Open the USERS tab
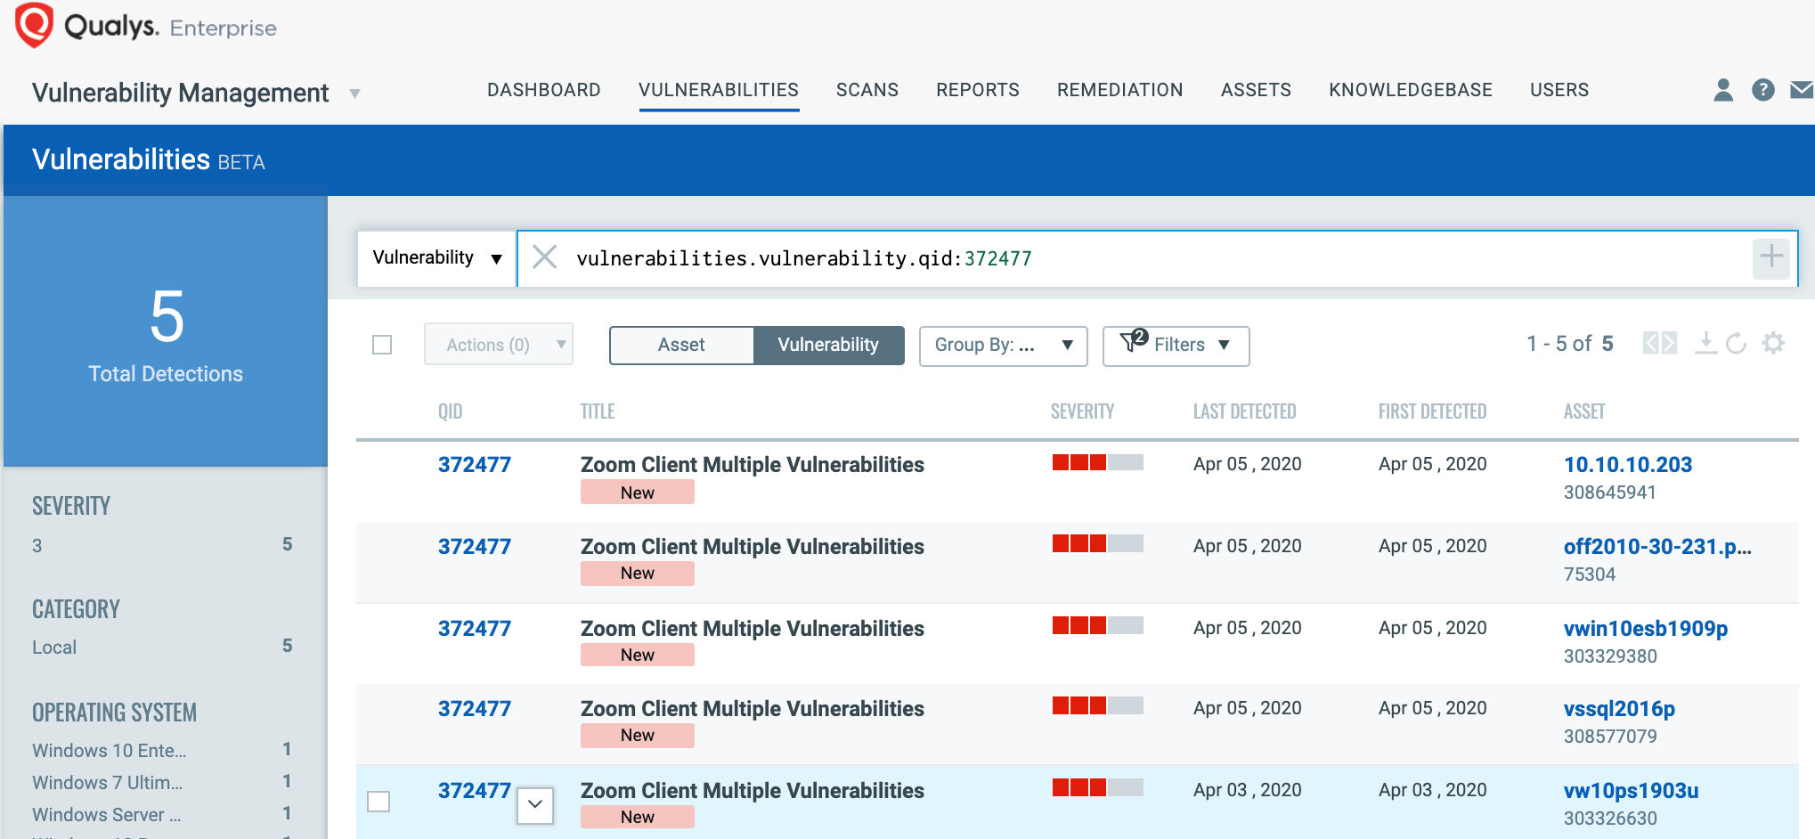 pyautogui.click(x=1559, y=90)
